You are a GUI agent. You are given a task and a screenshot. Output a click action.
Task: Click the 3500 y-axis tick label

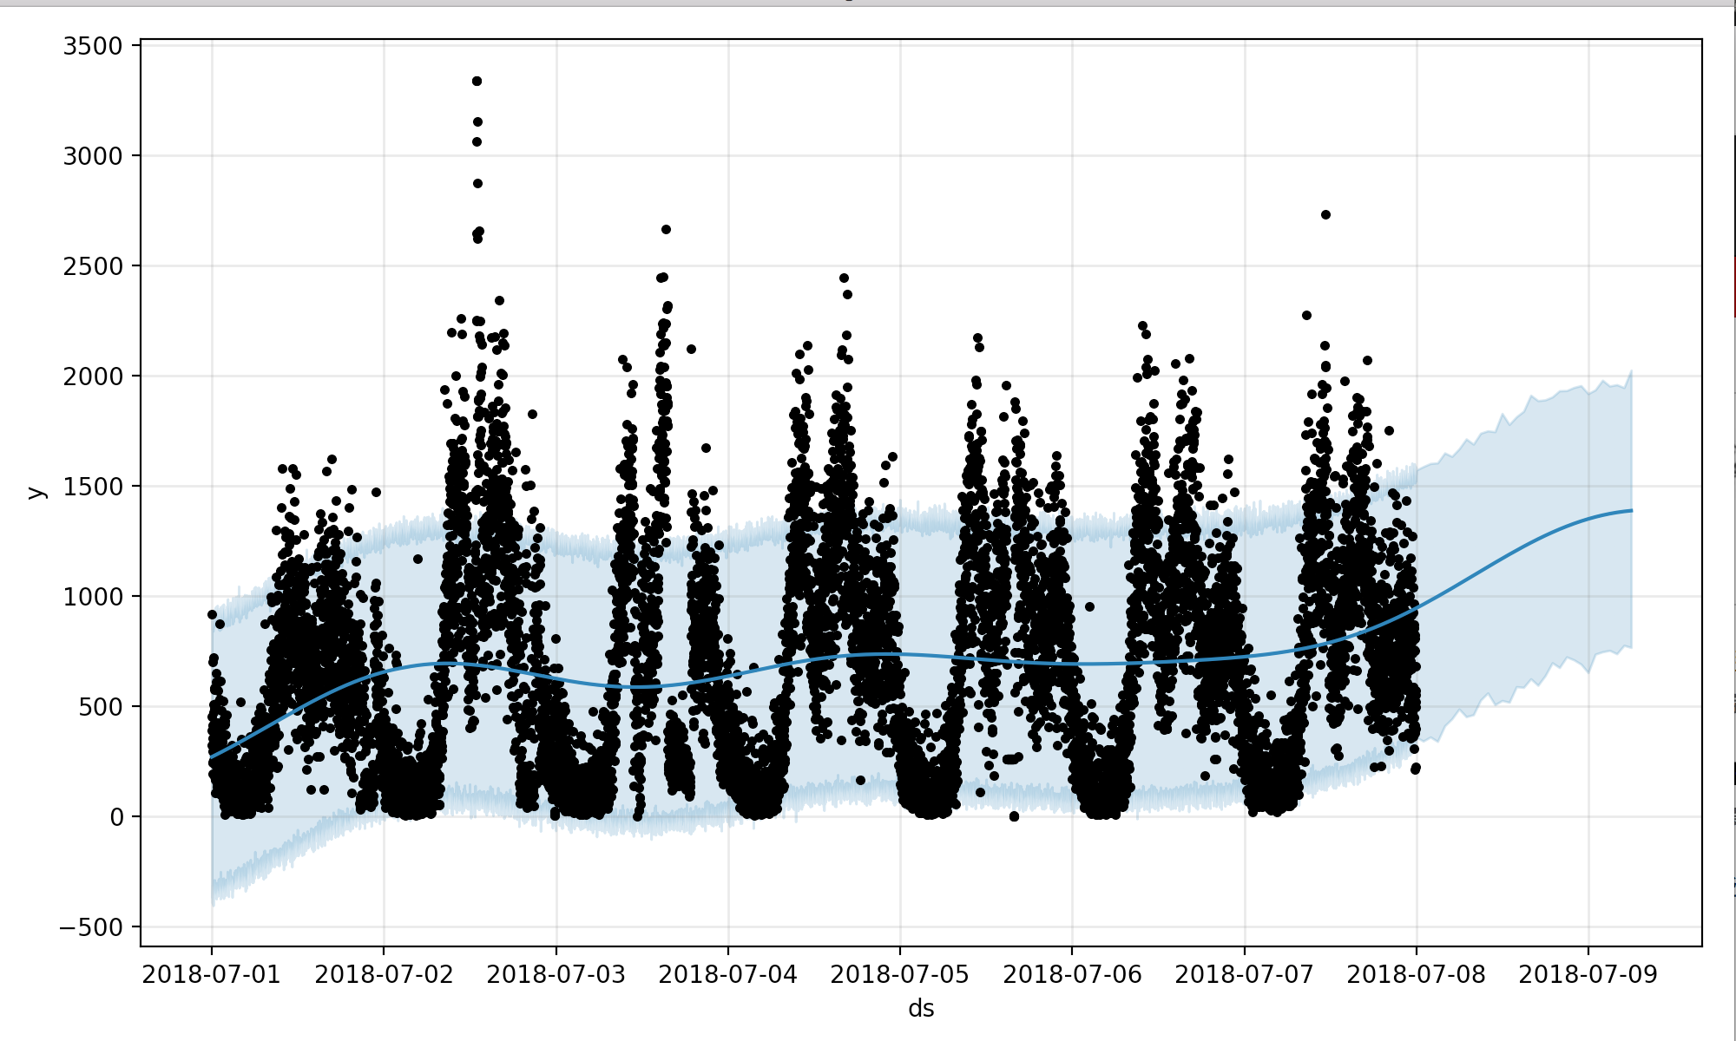92,46
